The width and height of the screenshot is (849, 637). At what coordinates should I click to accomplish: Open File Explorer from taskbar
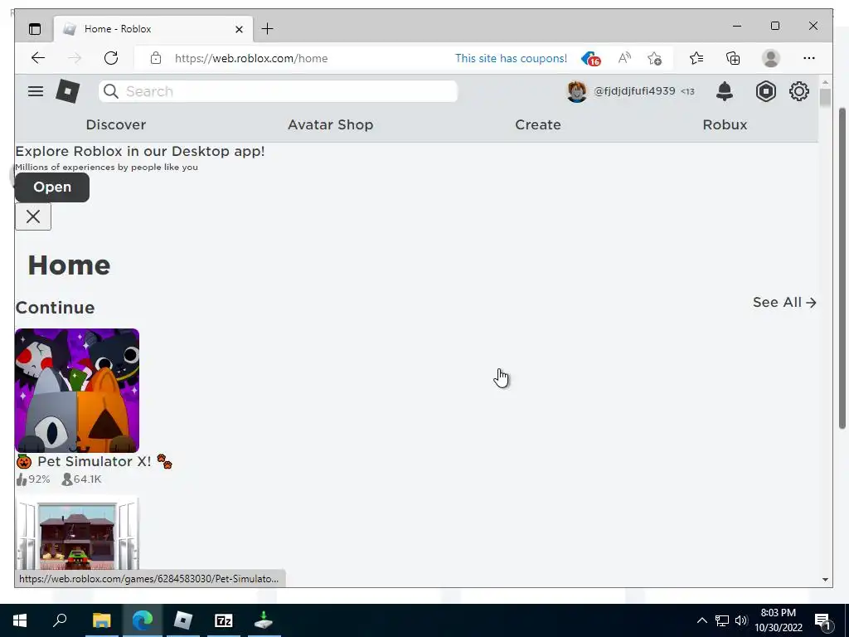click(x=101, y=620)
